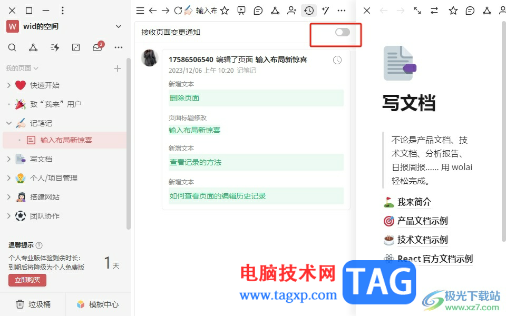The image size is (506, 316).
Task: Enable 接收页面变更通知 switch
Action: 343,32
